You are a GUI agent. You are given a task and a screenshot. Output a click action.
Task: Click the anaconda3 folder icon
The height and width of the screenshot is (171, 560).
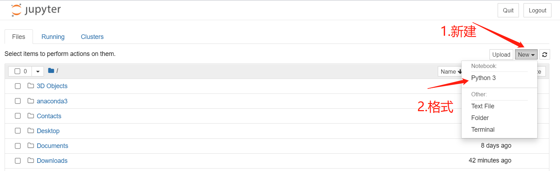[x=31, y=101]
